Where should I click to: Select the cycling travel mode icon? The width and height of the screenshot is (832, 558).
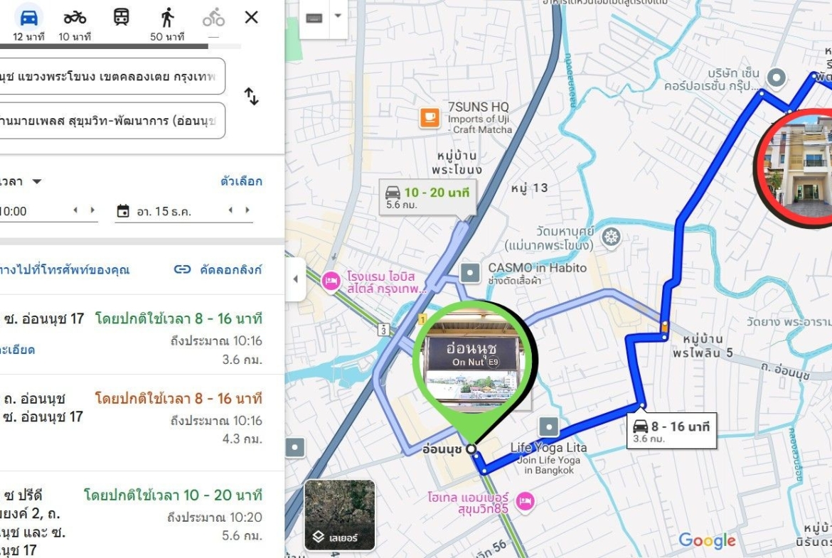point(213,18)
